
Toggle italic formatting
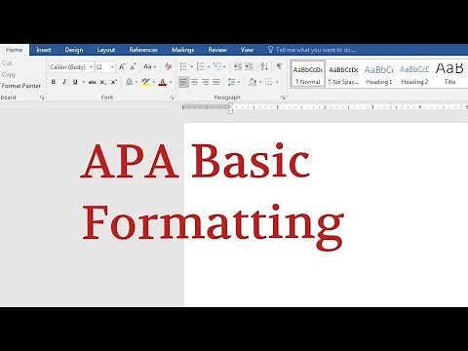pos(64,82)
